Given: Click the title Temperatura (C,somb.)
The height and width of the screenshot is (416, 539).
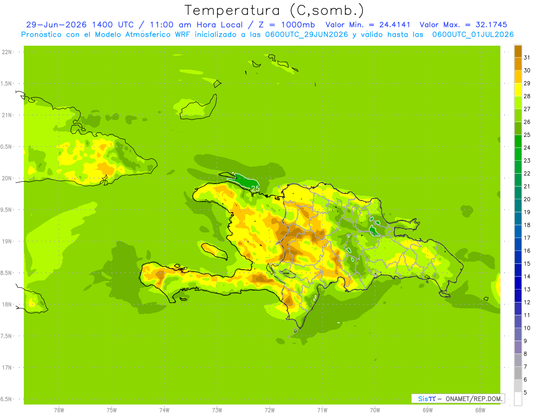Looking at the screenshot, I should [274, 10].
